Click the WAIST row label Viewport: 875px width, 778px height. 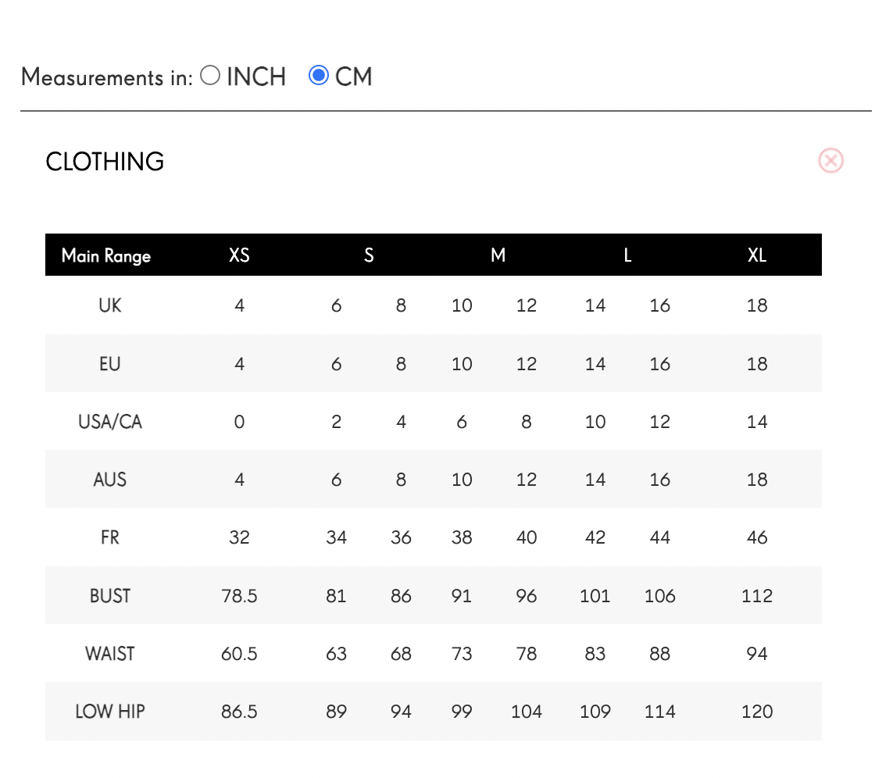point(110,654)
